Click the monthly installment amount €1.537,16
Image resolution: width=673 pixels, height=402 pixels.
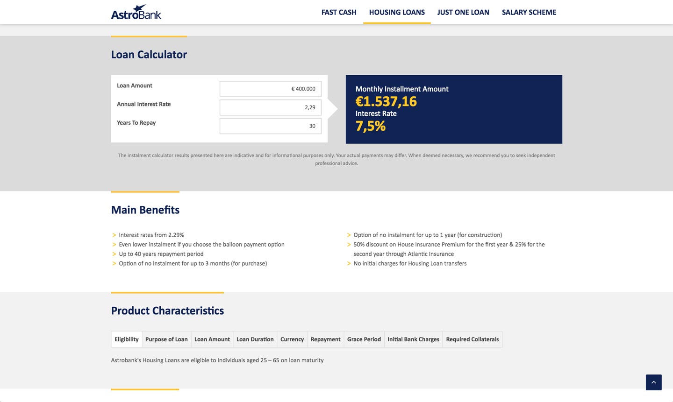pos(386,102)
